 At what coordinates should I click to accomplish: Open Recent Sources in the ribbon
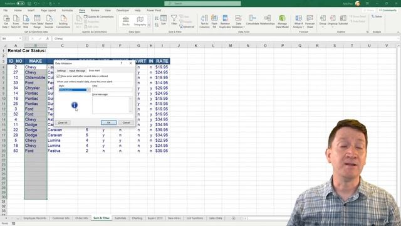point(49,21)
